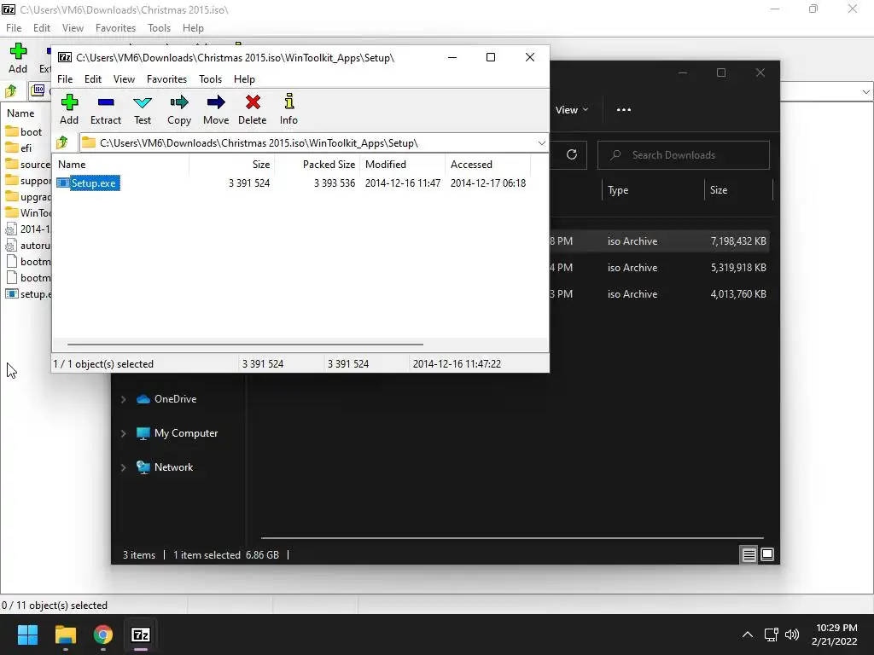Click horizontal scrollbar in Explorer file list

(x=512, y=539)
